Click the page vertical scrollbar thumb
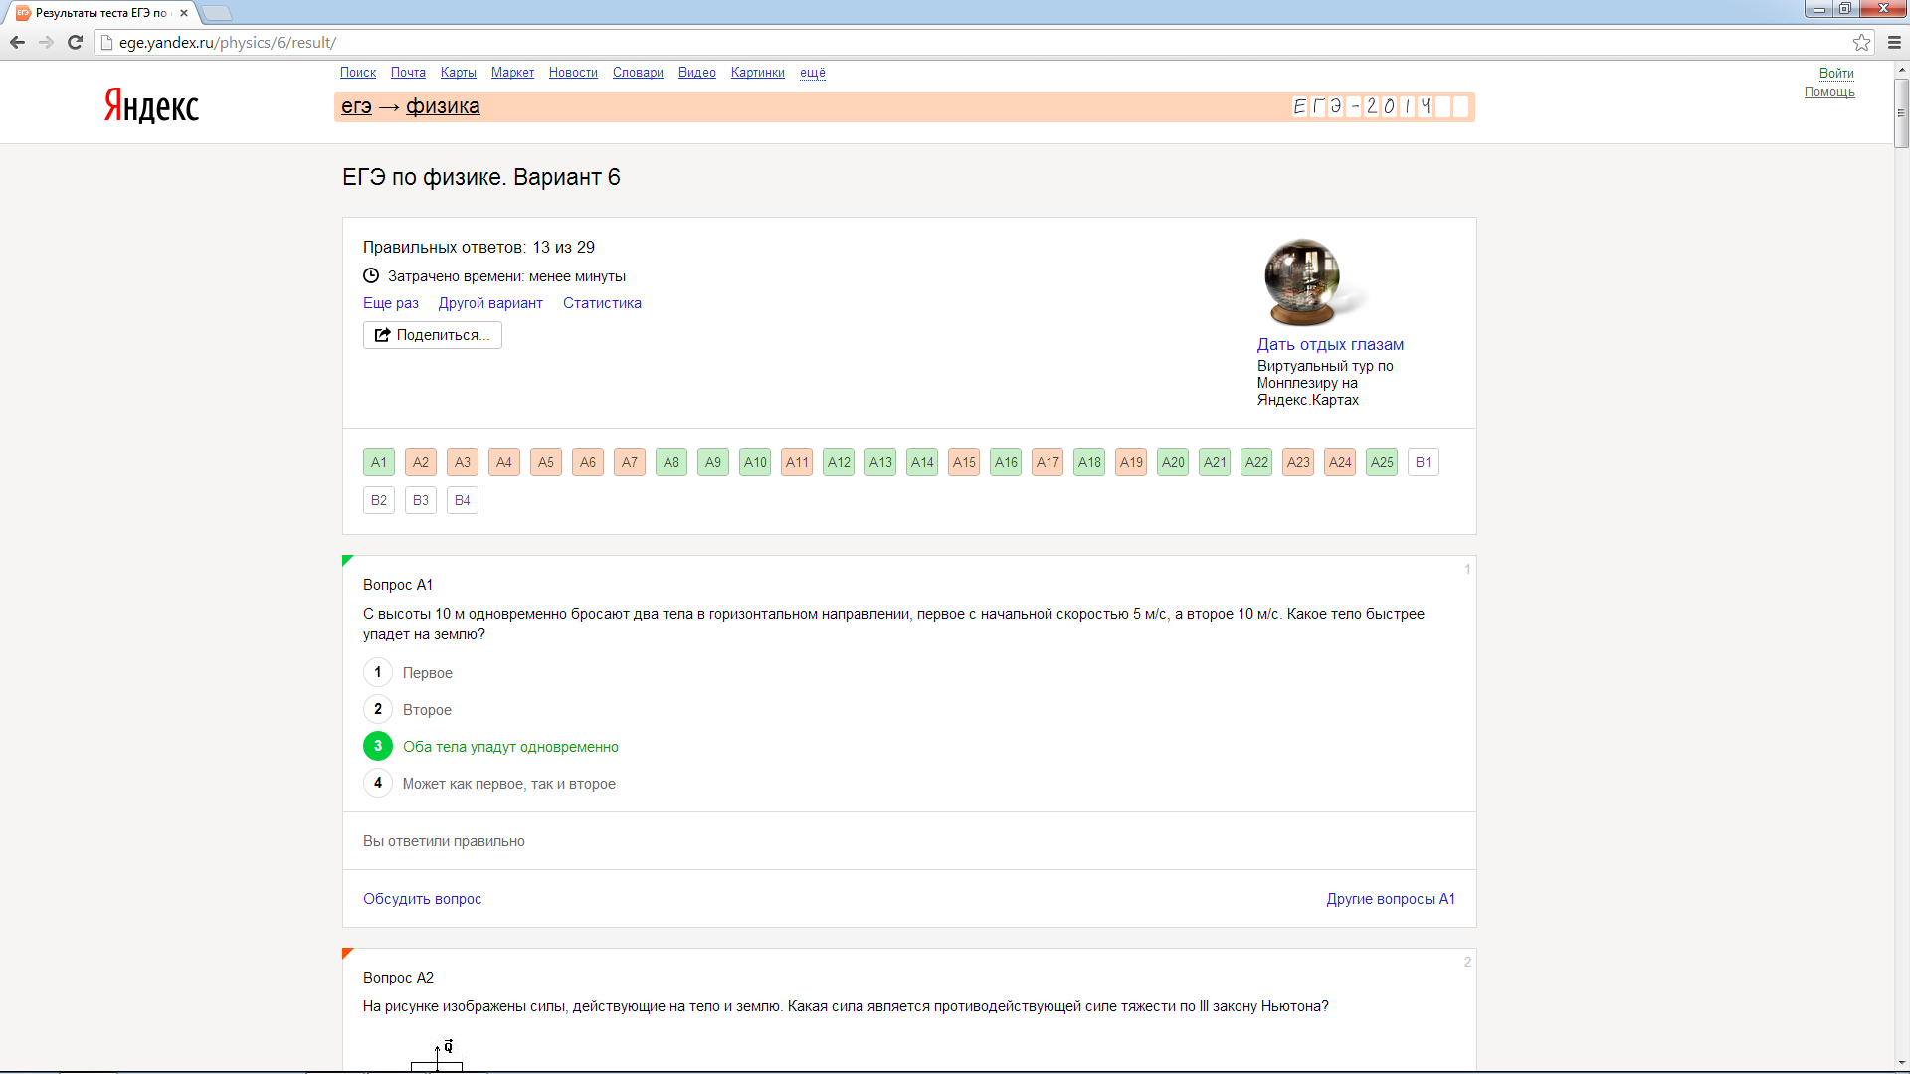This screenshot has width=1910, height=1074. pyautogui.click(x=1901, y=112)
